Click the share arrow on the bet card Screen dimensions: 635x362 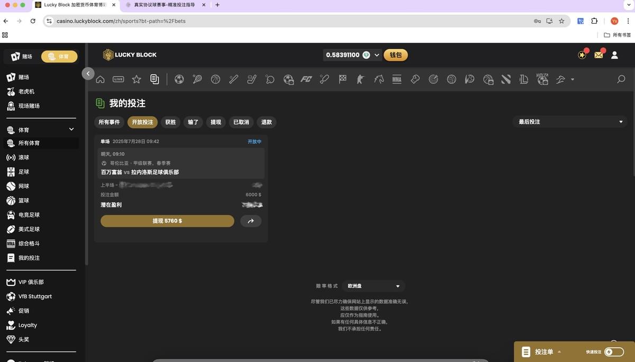[x=251, y=221]
